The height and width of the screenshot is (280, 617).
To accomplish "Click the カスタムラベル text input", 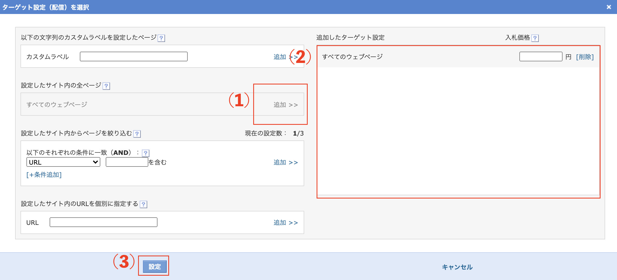I will [133, 56].
